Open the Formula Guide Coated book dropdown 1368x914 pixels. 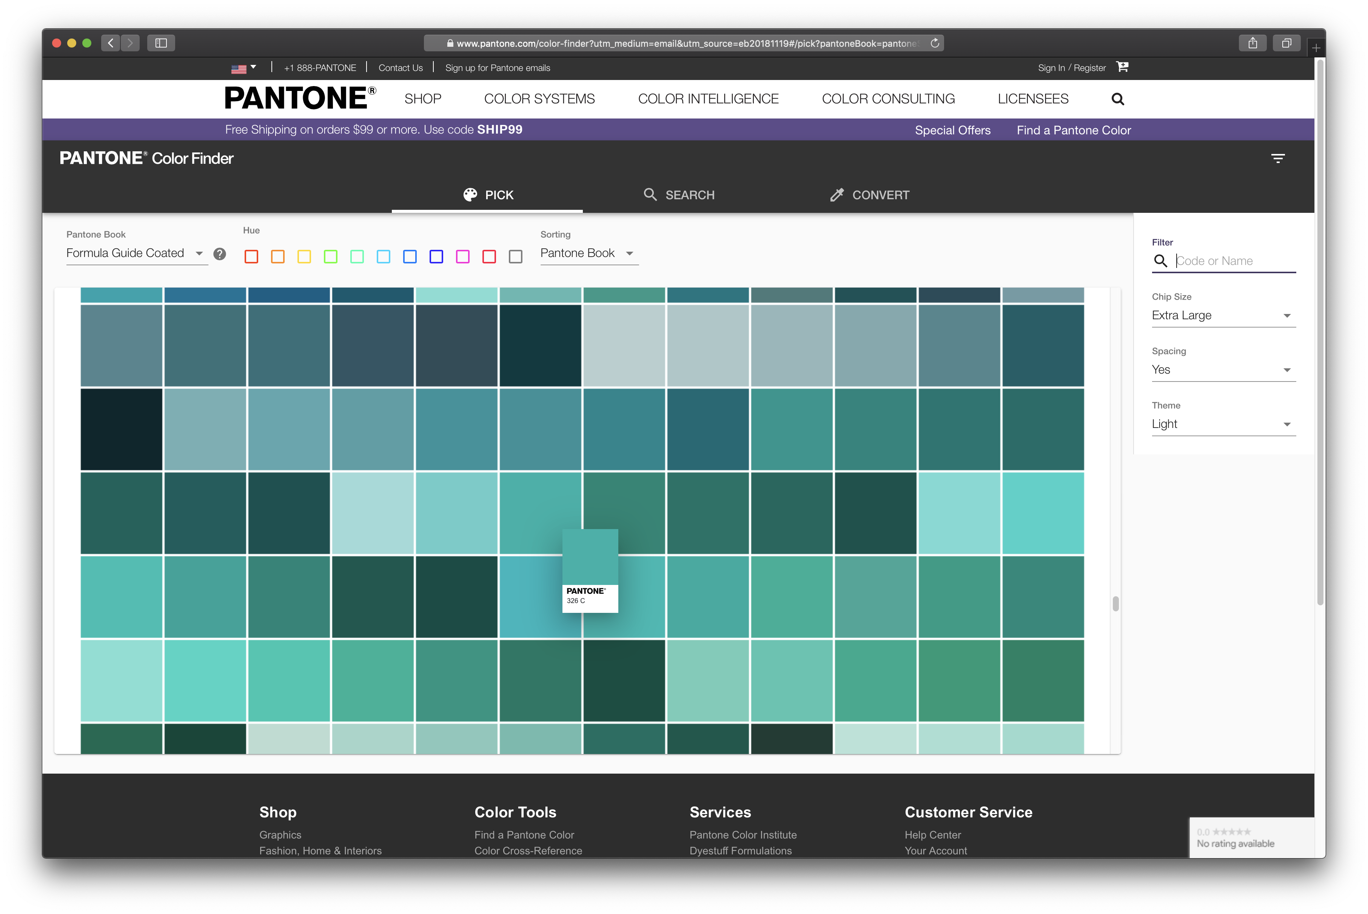point(137,254)
